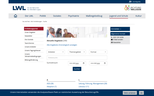Click the Allgemeiner Kontakt header
The width and height of the screenshot is (154, 96).
click(x=120, y=34)
